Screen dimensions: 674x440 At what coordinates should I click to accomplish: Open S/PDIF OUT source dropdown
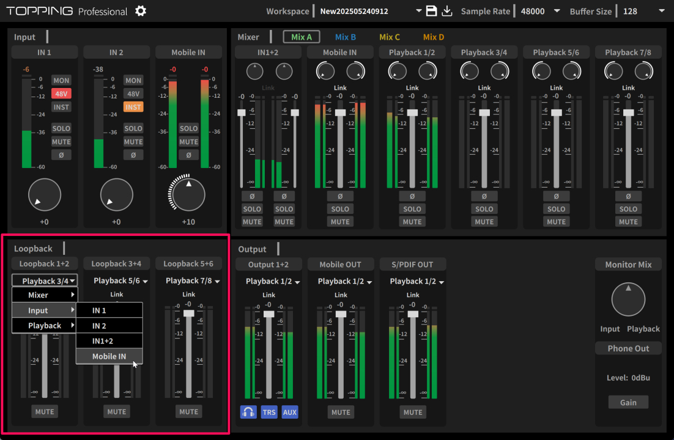pyautogui.click(x=417, y=281)
